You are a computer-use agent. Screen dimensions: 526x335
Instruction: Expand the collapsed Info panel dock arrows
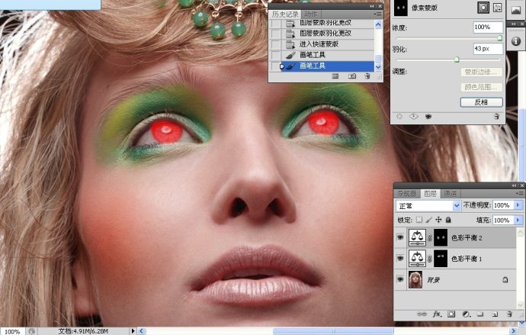[x=514, y=24]
